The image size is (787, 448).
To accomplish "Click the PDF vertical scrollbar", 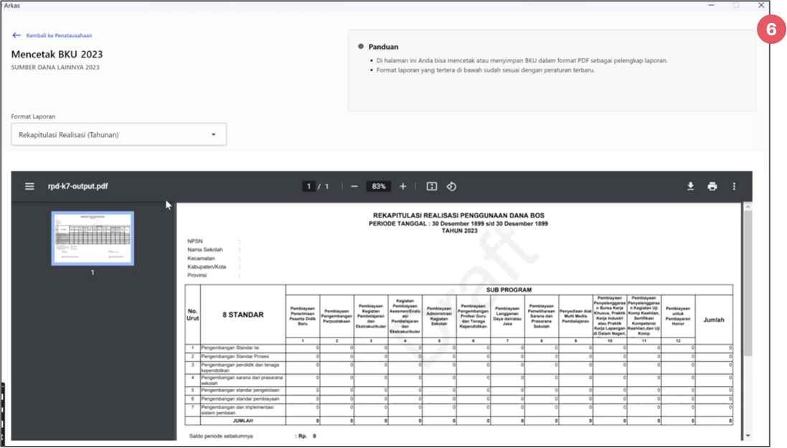I will click(748, 287).
